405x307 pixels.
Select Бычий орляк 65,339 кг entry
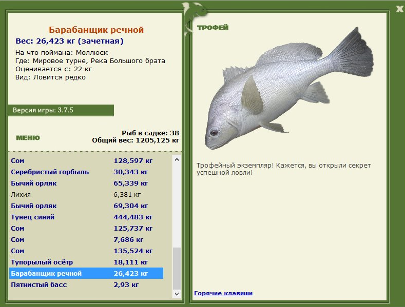86,183
